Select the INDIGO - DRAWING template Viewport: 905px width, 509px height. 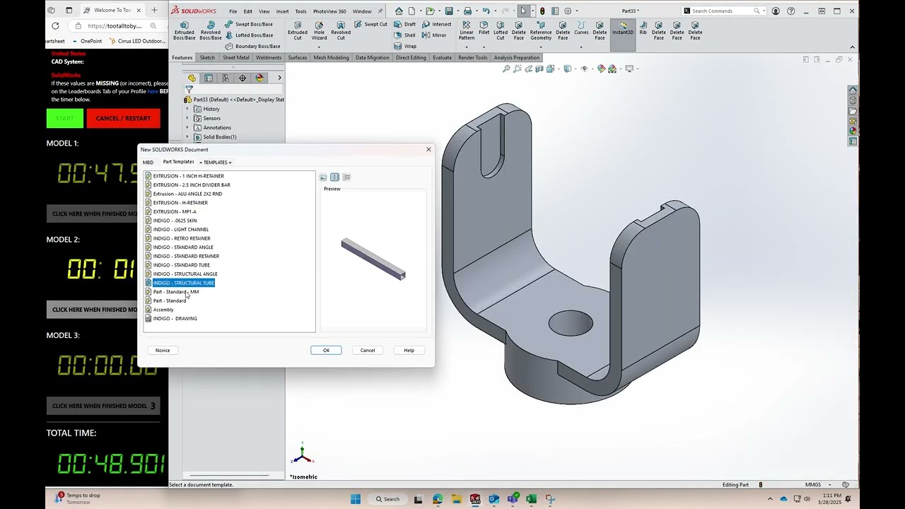coord(171,319)
